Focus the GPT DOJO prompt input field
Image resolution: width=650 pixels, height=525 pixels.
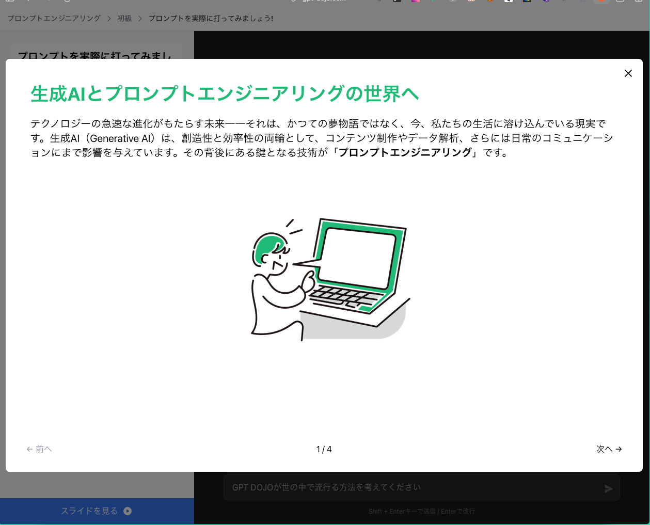(413, 487)
